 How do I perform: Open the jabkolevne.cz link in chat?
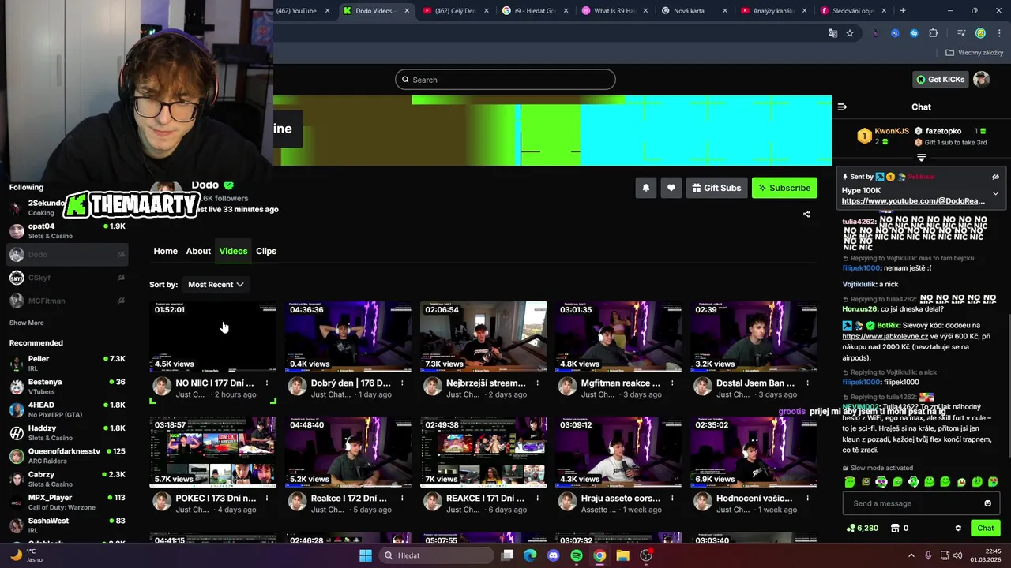[x=885, y=336]
